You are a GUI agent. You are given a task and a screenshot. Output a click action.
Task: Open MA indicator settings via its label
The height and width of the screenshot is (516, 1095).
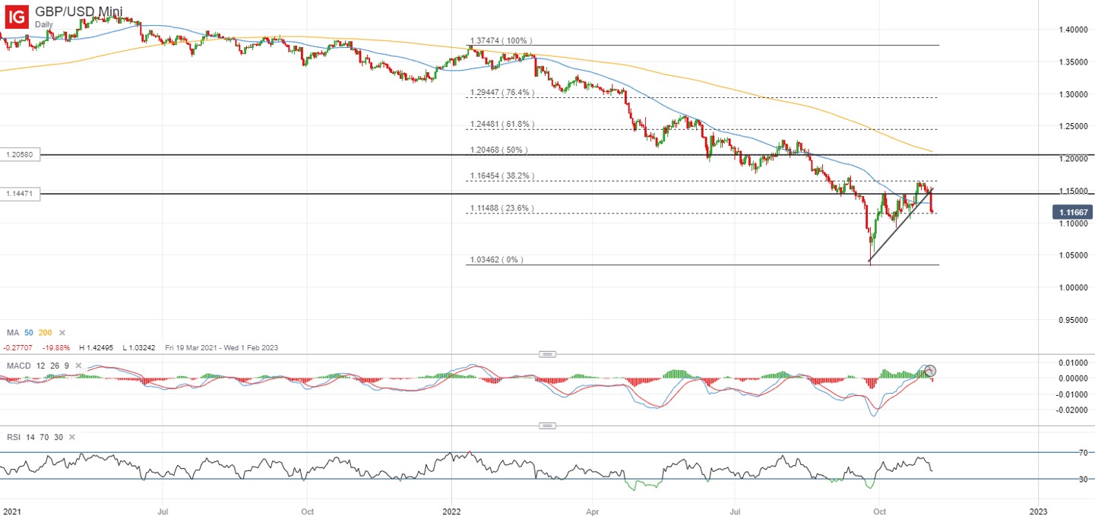pyautogui.click(x=12, y=333)
